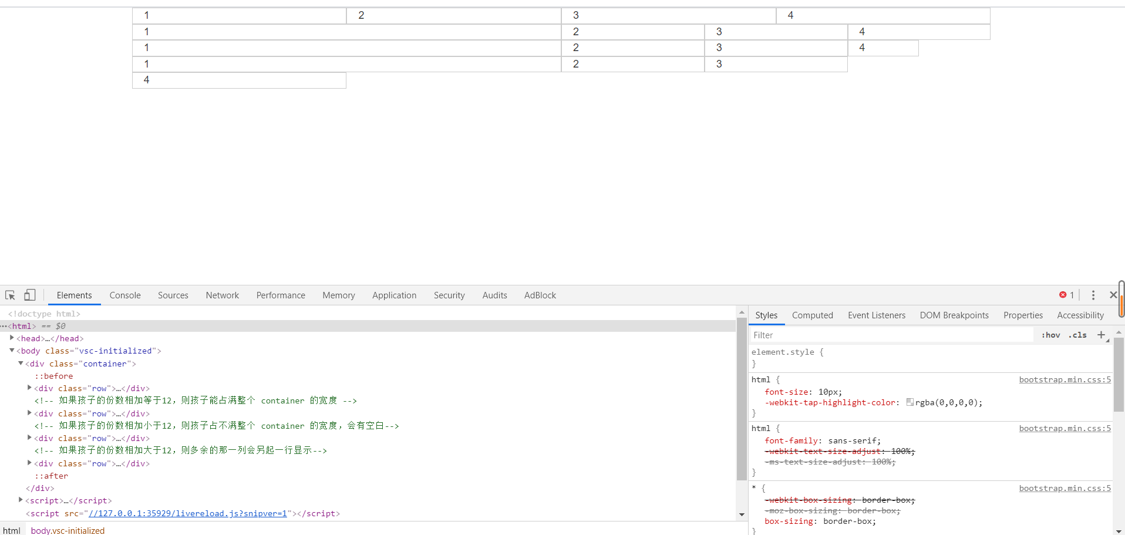
Task: Open the Performance tab
Action: tap(281, 295)
